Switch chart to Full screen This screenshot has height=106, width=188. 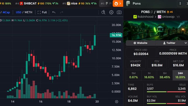point(42,12)
